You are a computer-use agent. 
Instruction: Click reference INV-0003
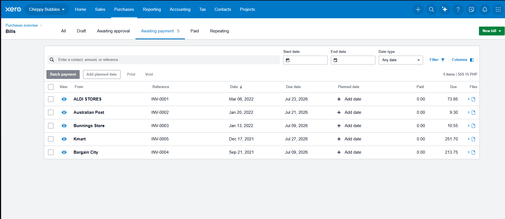(160, 126)
